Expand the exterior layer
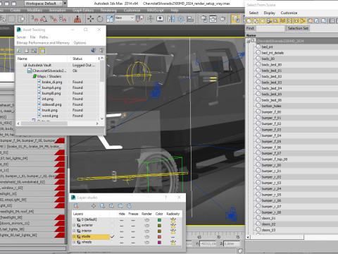Viewport: 338px width, 254px height. click(x=74, y=225)
